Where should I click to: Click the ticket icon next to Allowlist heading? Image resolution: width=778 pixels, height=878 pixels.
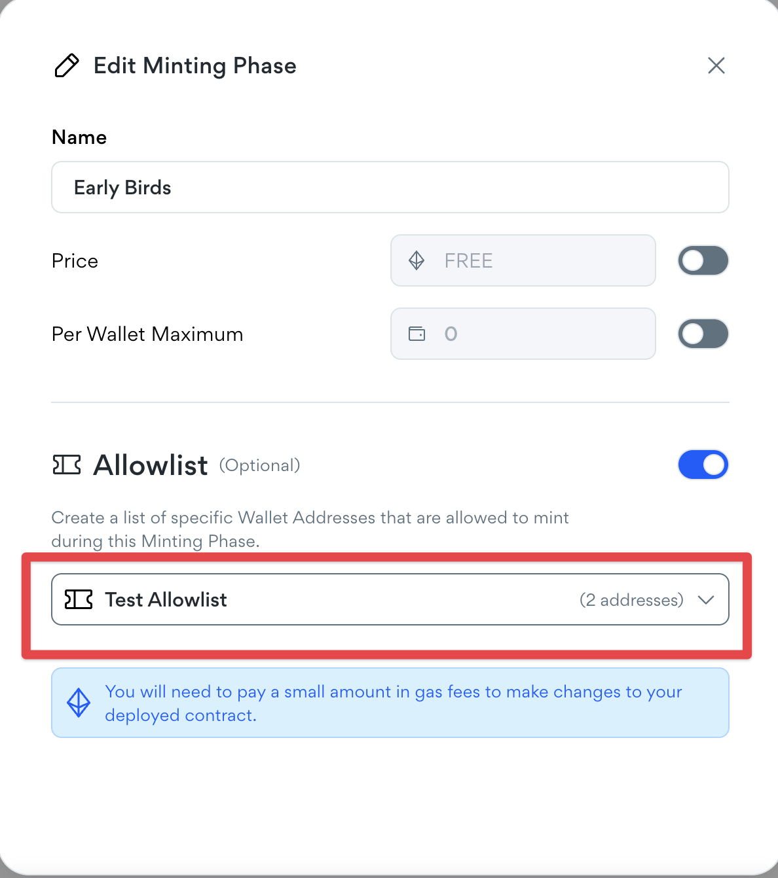tap(66, 465)
